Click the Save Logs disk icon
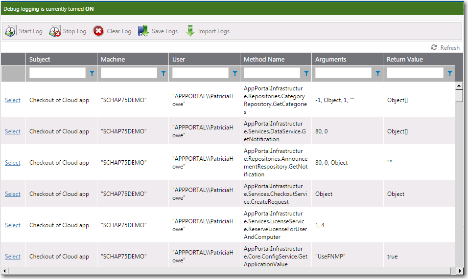 pos(143,31)
